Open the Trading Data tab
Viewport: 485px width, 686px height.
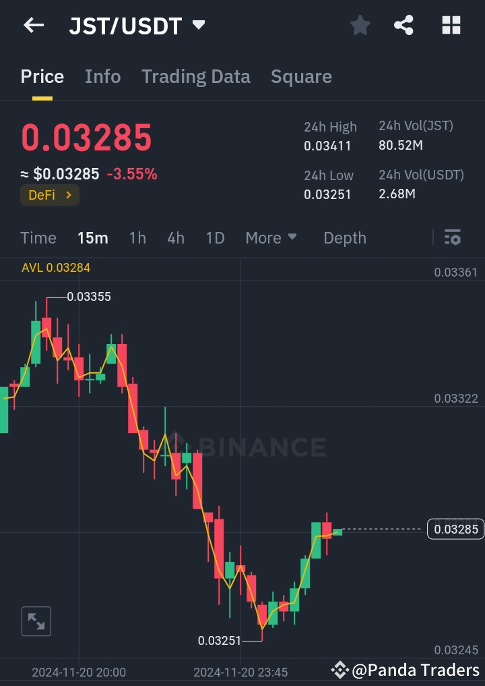click(x=195, y=76)
